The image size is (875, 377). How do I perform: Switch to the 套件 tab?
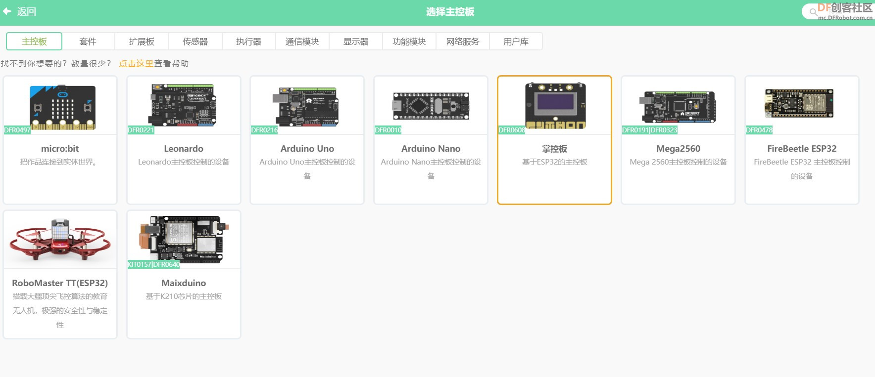click(88, 42)
